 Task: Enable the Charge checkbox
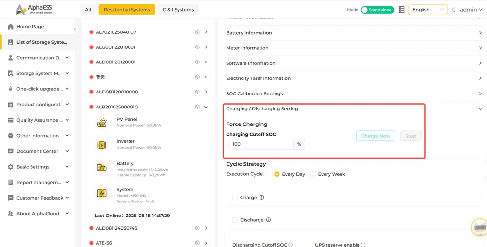pyautogui.click(x=235, y=197)
